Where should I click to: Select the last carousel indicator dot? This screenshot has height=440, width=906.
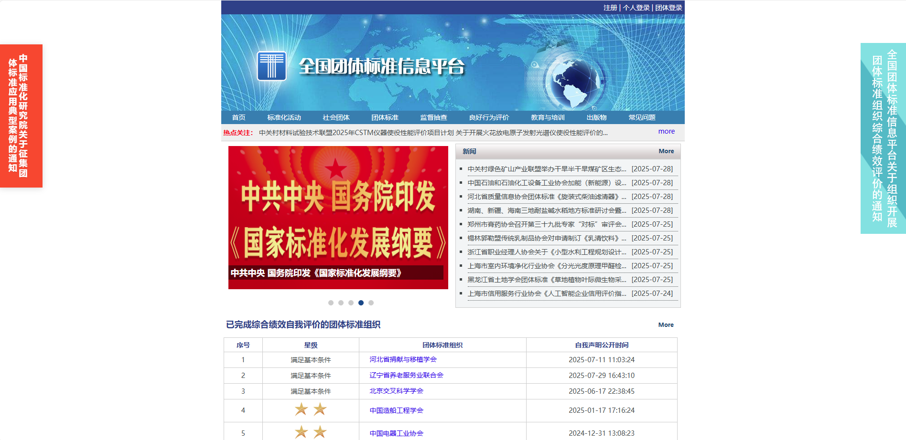(371, 302)
